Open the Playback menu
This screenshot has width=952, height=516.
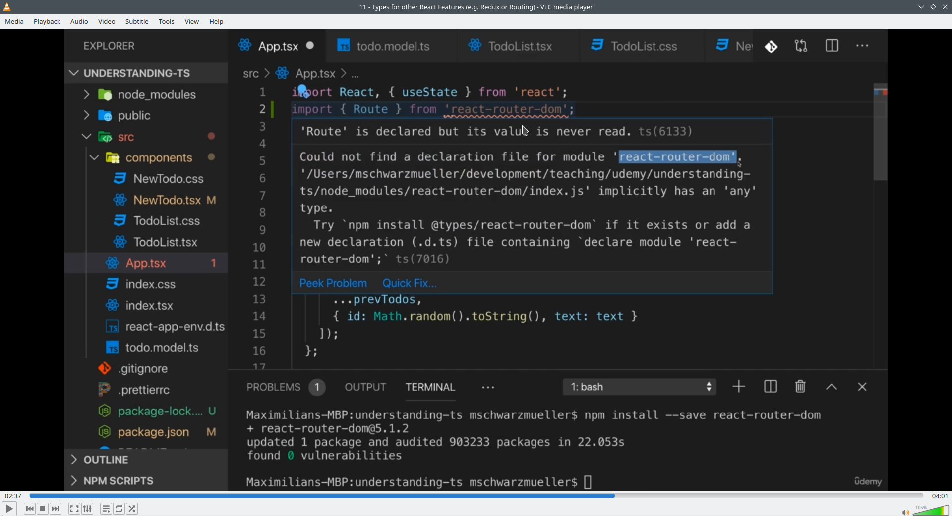47,21
